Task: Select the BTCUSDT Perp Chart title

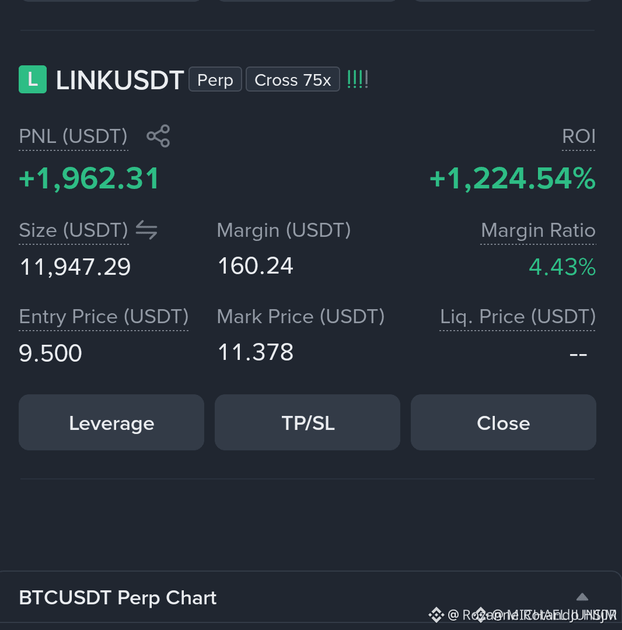Action: 118,597
